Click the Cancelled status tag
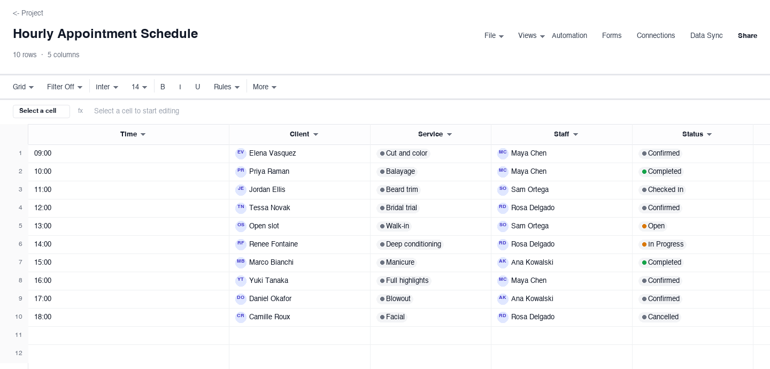Viewport: 770px width, 369px height. (660, 317)
